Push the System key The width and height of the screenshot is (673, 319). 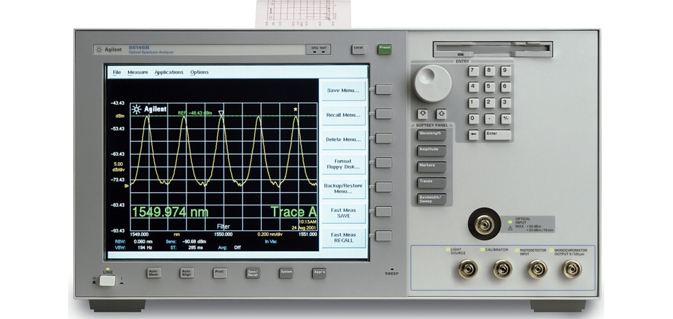point(286,273)
